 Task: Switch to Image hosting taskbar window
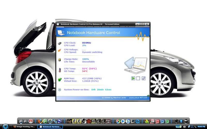coord(25,127)
